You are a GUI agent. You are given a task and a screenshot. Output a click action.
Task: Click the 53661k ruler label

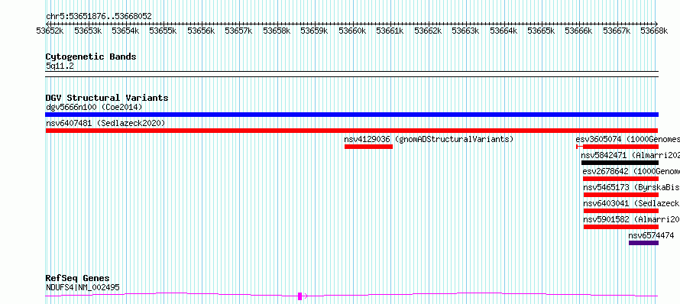click(x=390, y=31)
